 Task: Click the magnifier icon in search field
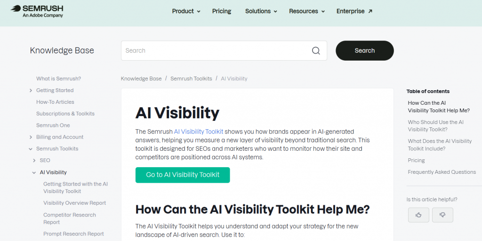tap(316, 51)
